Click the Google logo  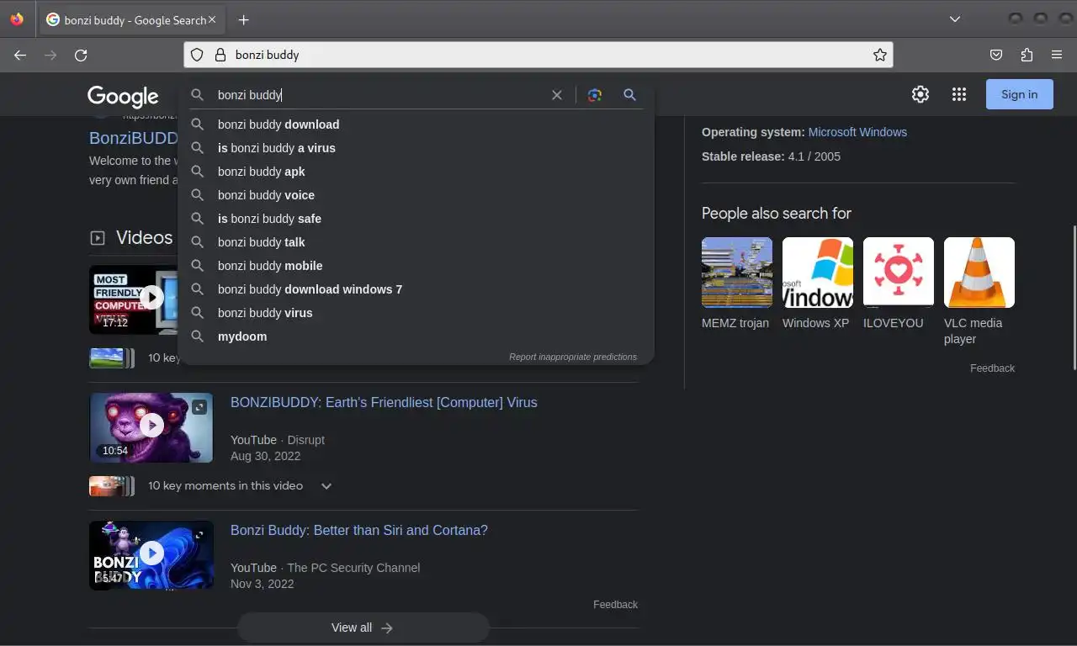123,96
